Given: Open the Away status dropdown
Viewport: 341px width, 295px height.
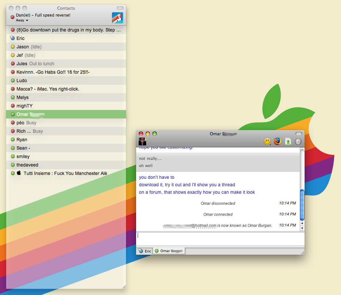Looking at the screenshot, I should coord(22,20).
